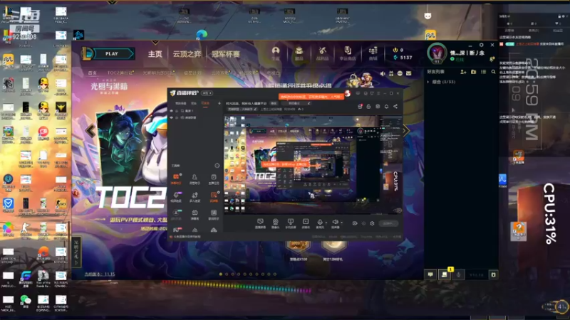
Task: Toggle streaming app microphone icon
Action: (x=320, y=223)
